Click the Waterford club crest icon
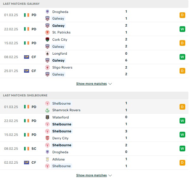190x182 pixels. point(47,117)
